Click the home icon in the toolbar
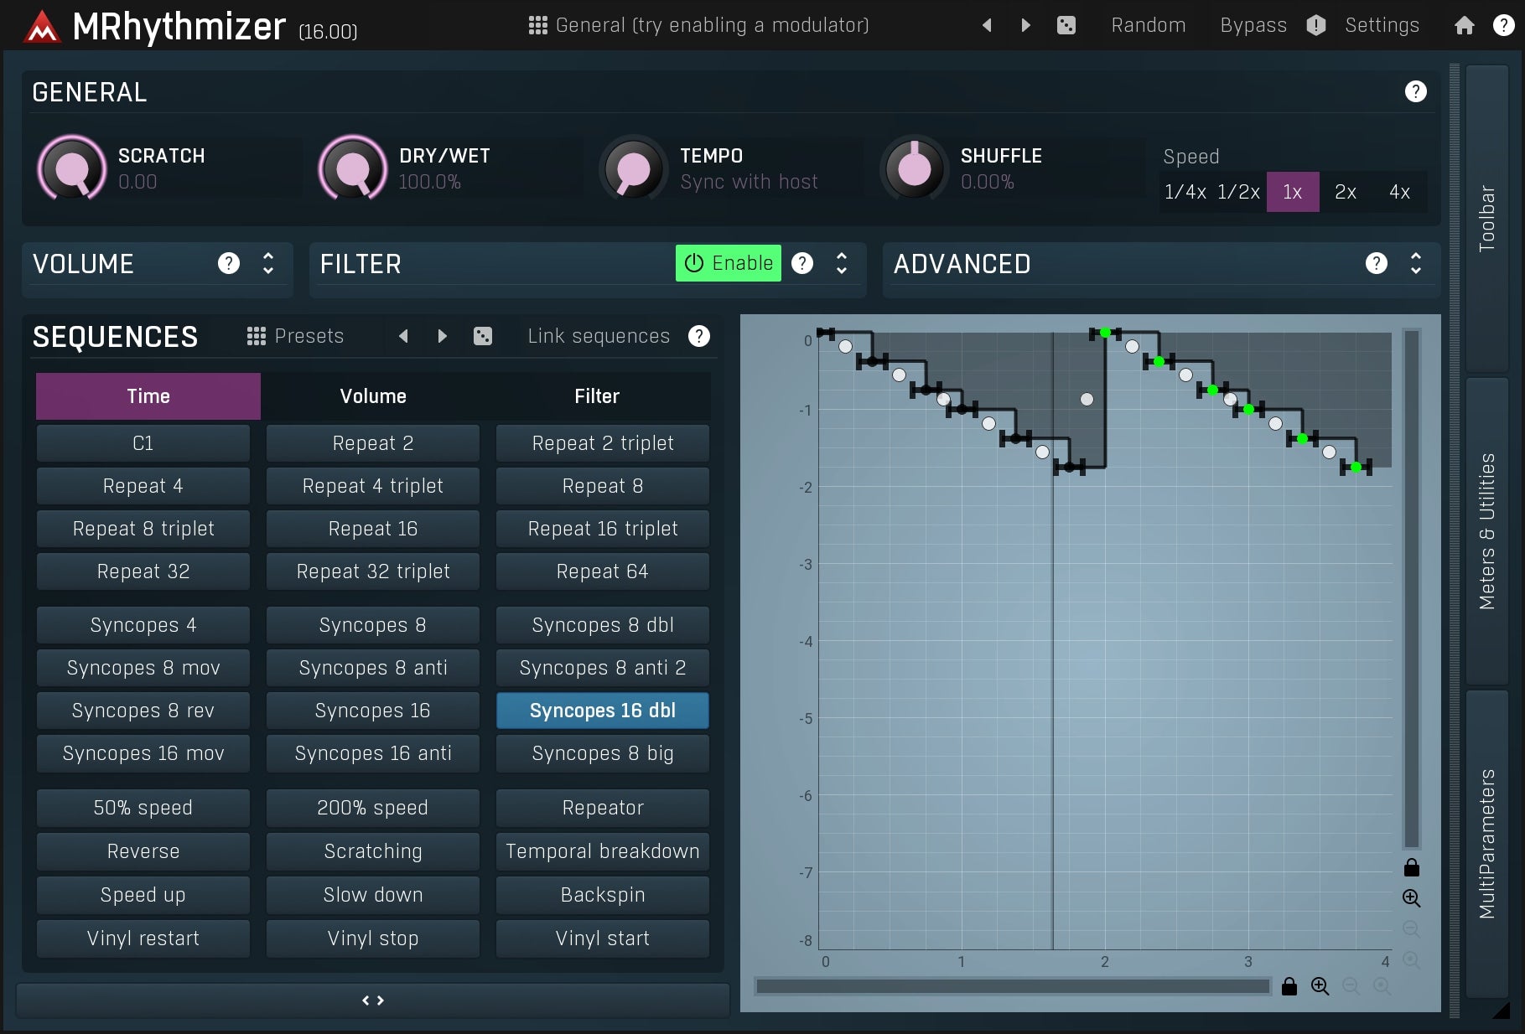The height and width of the screenshot is (1034, 1525). click(x=1463, y=25)
